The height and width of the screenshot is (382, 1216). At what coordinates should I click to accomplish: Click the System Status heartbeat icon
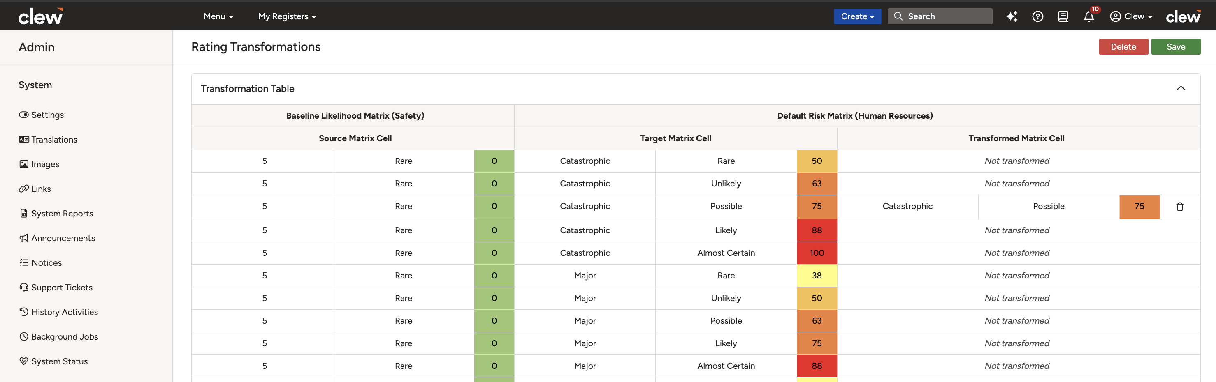pyautogui.click(x=23, y=361)
